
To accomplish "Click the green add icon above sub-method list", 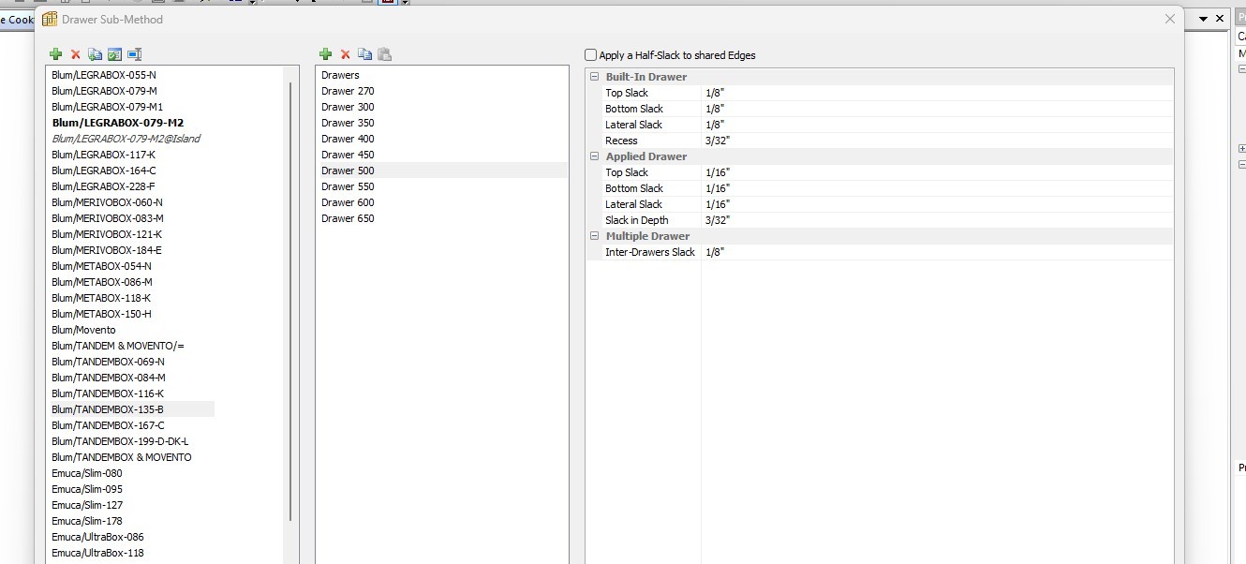I will click(x=56, y=54).
